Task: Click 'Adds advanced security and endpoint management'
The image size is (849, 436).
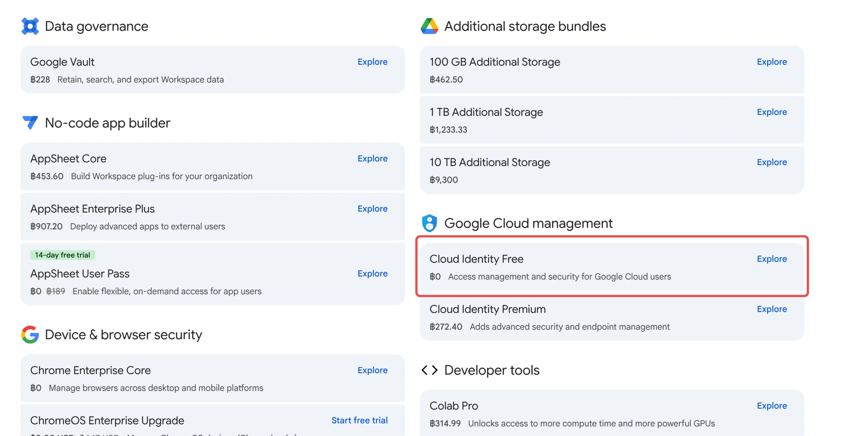Action: (569, 327)
